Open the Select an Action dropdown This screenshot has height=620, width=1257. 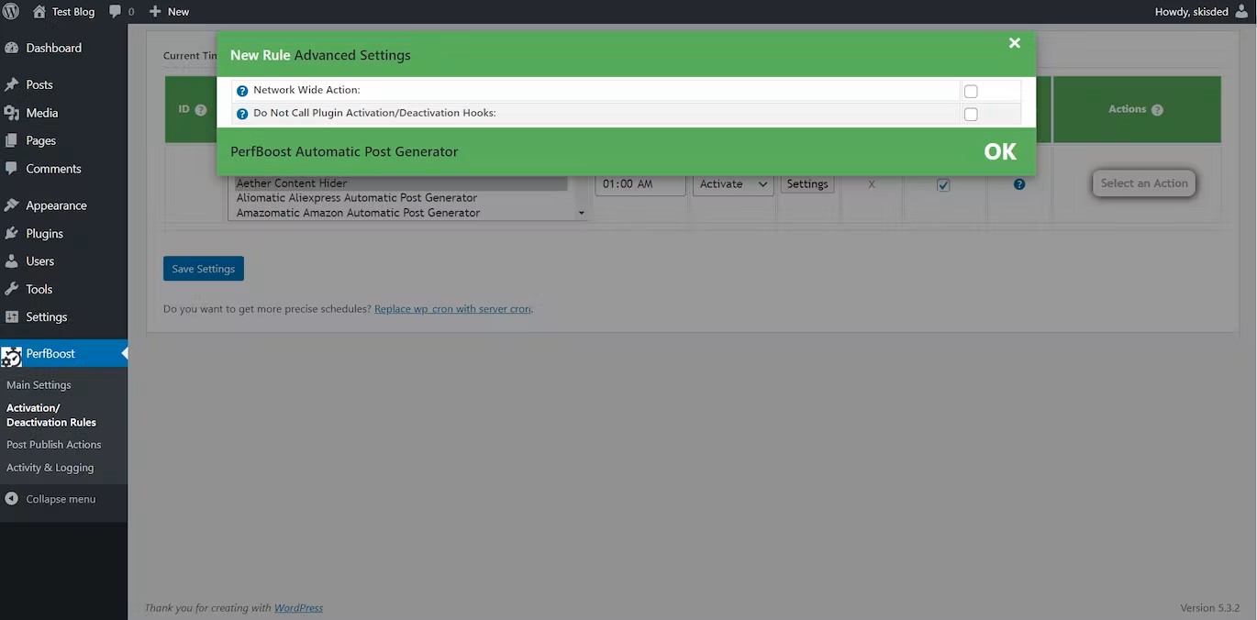tap(1144, 183)
